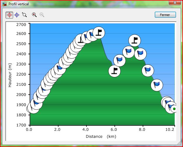Click the Profil vertical window icon

pos(4,4)
